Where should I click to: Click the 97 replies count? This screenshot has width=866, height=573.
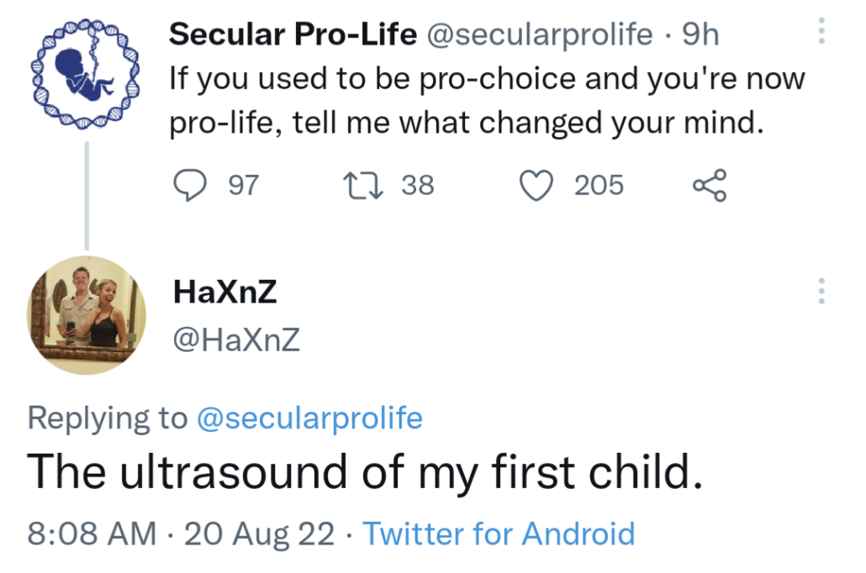(x=244, y=185)
